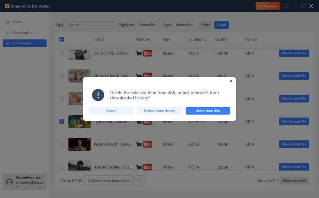This screenshot has width=319, height=198.
Task: Confirm Delete from Disk
Action: tap(208, 111)
